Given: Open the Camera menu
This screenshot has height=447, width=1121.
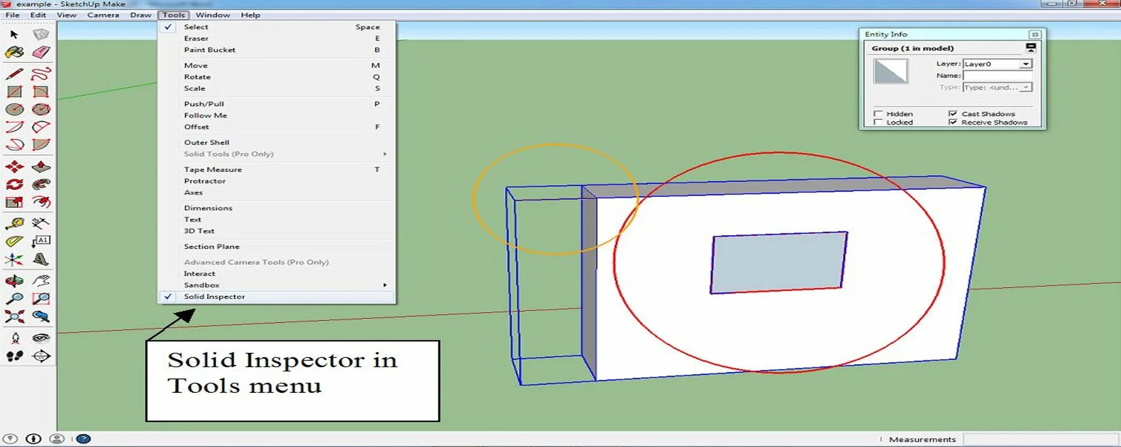Looking at the screenshot, I should [x=103, y=15].
